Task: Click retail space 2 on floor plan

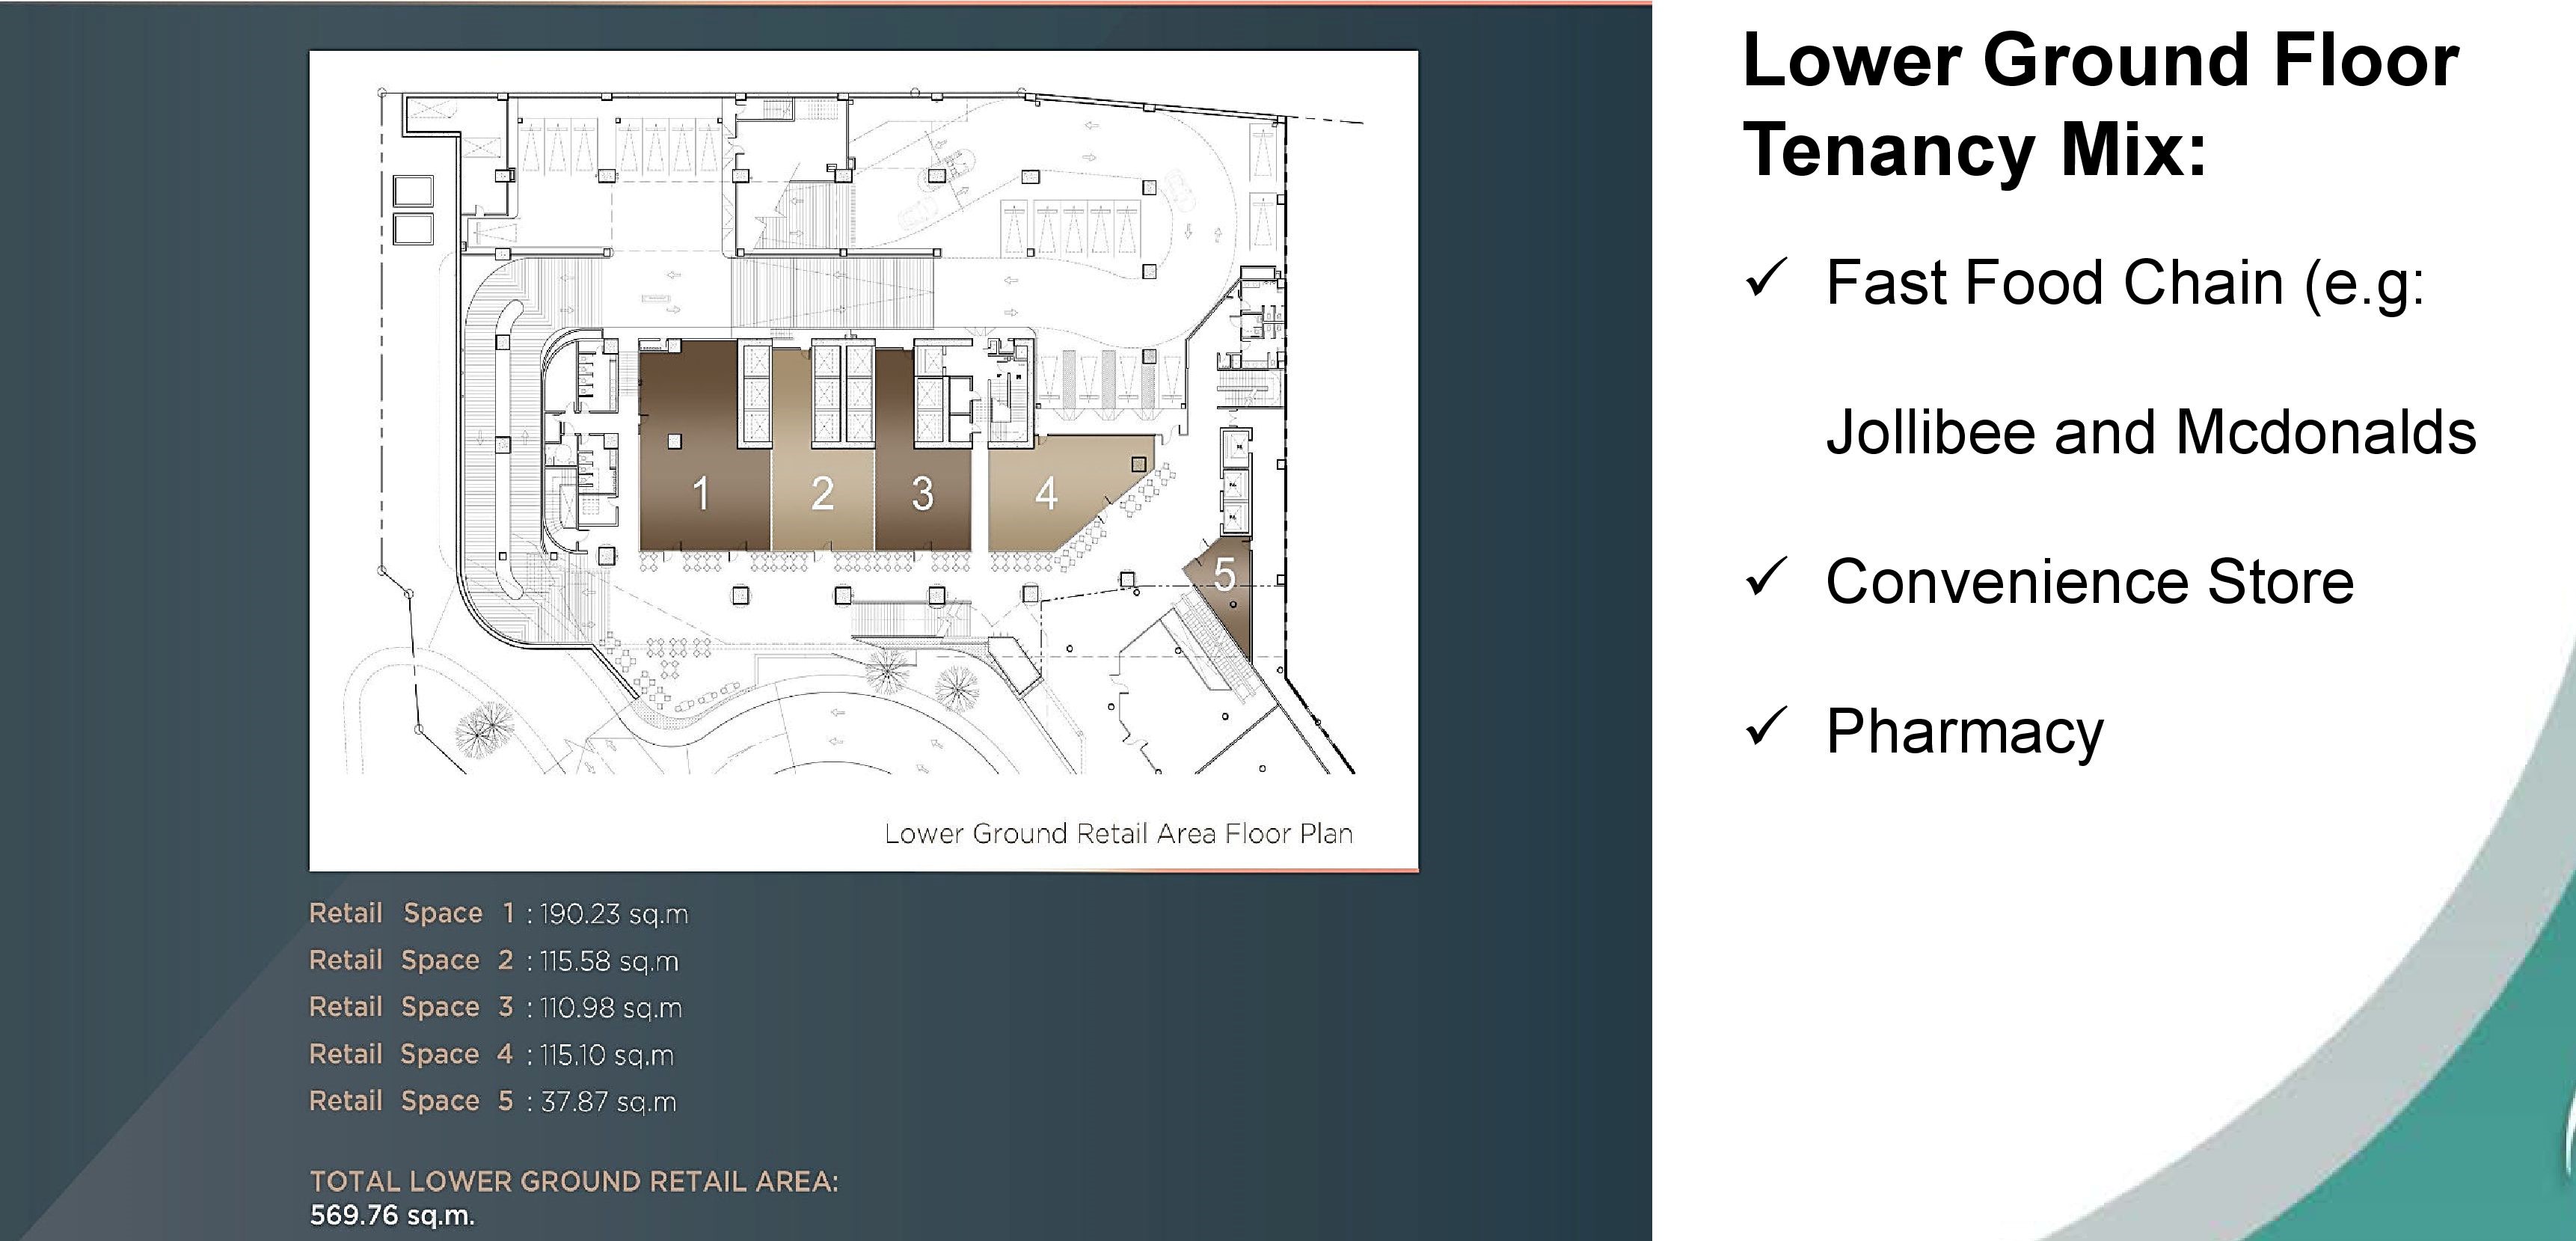Action: [x=822, y=495]
